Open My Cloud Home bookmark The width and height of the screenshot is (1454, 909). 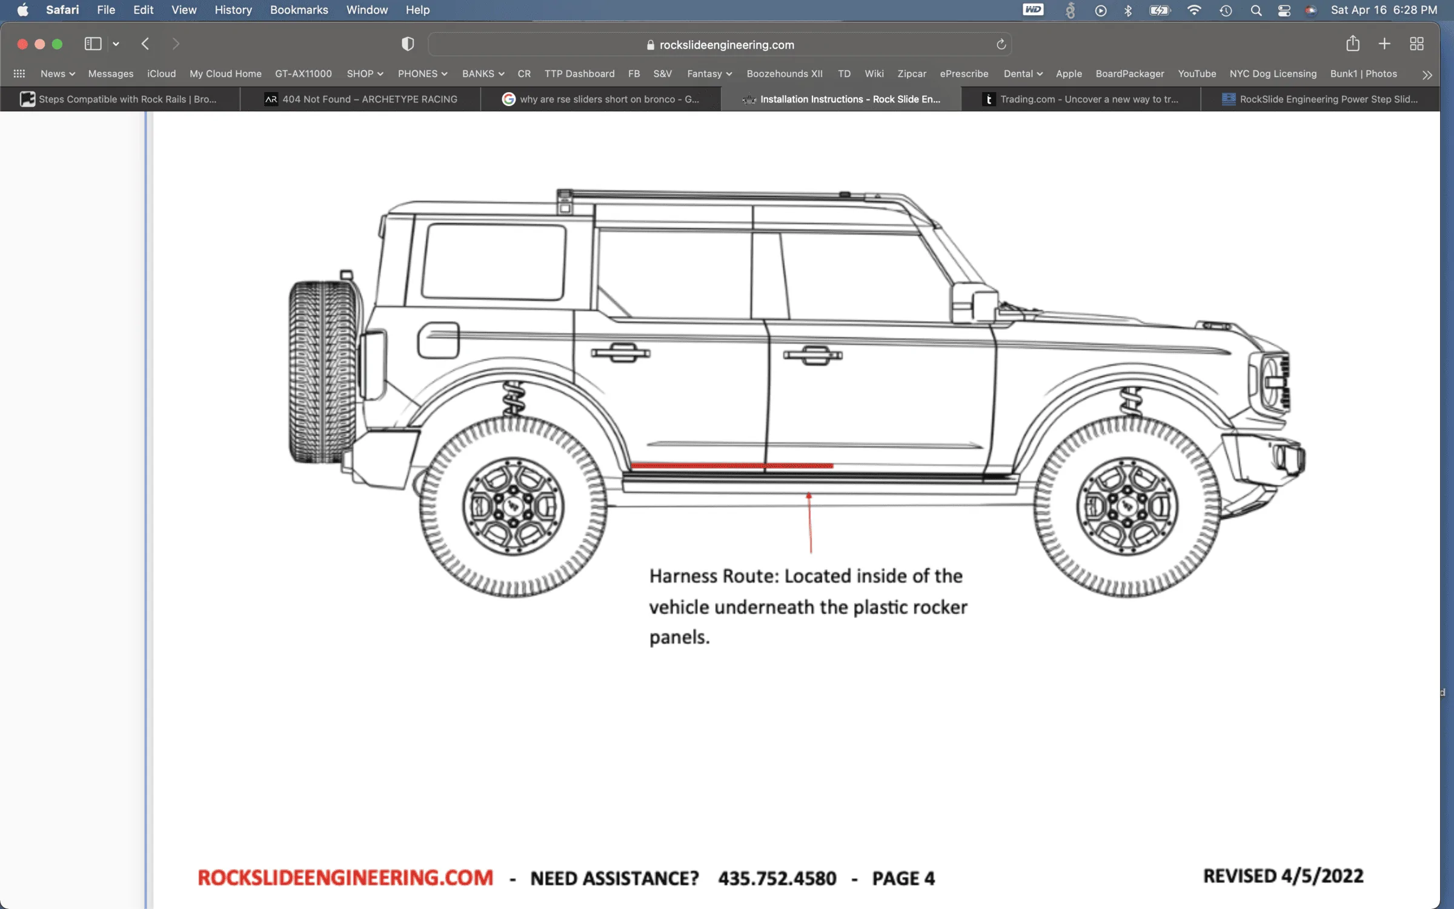pos(225,73)
